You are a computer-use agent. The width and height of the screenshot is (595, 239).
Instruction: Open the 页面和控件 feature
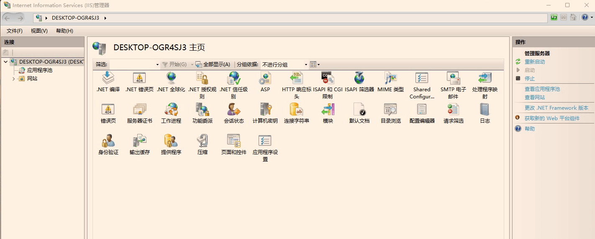[x=233, y=145]
